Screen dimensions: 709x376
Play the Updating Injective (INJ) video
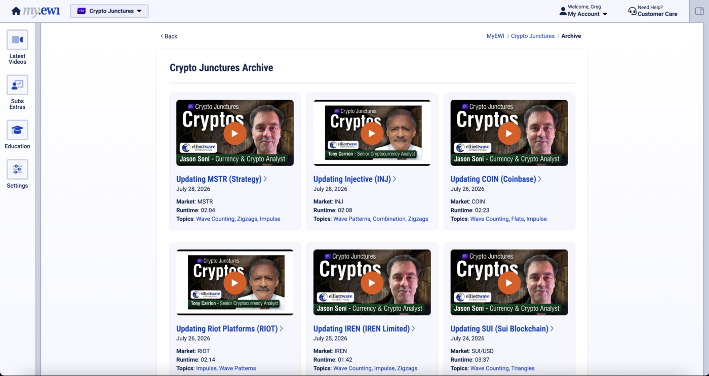(x=372, y=133)
